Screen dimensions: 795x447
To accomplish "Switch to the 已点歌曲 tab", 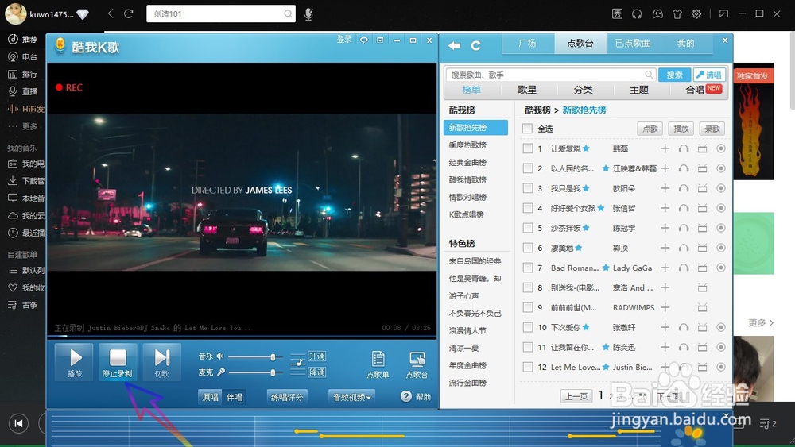I will click(633, 44).
